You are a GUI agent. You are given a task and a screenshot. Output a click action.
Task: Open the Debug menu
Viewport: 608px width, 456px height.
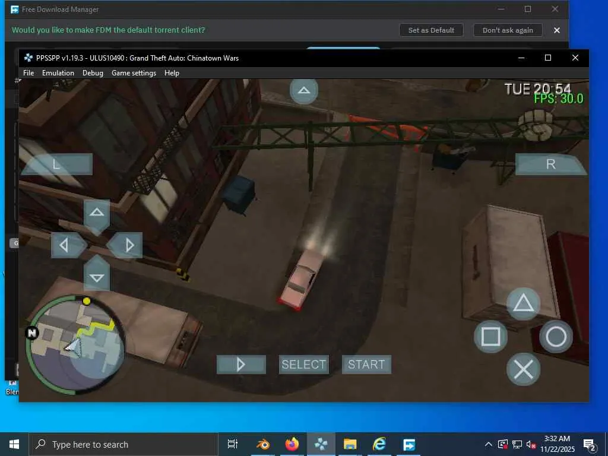click(x=93, y=73)
